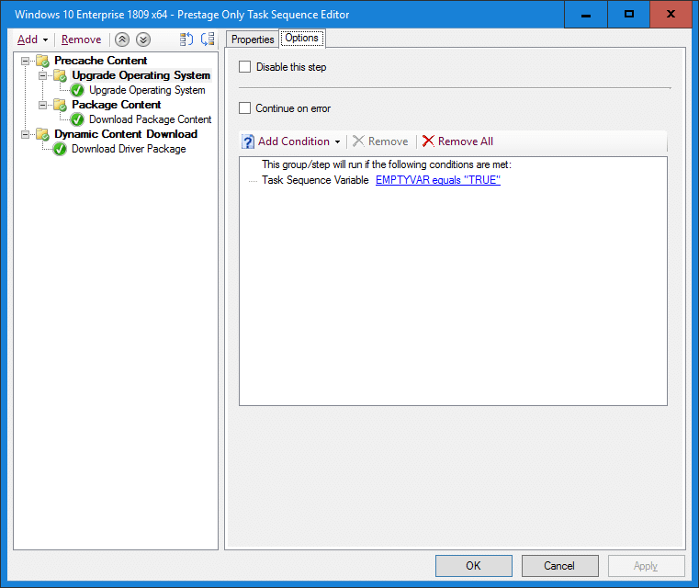Select the Upgrade Operating System step
The image size is (699, 588).
pos(147,90)
